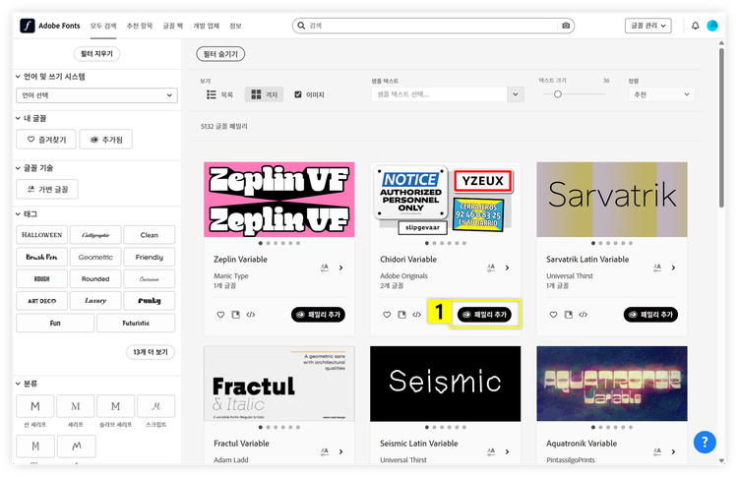Add Chidori Variable to web project
The height and width of the screenshot is (477, 738).
coord(401,315)
